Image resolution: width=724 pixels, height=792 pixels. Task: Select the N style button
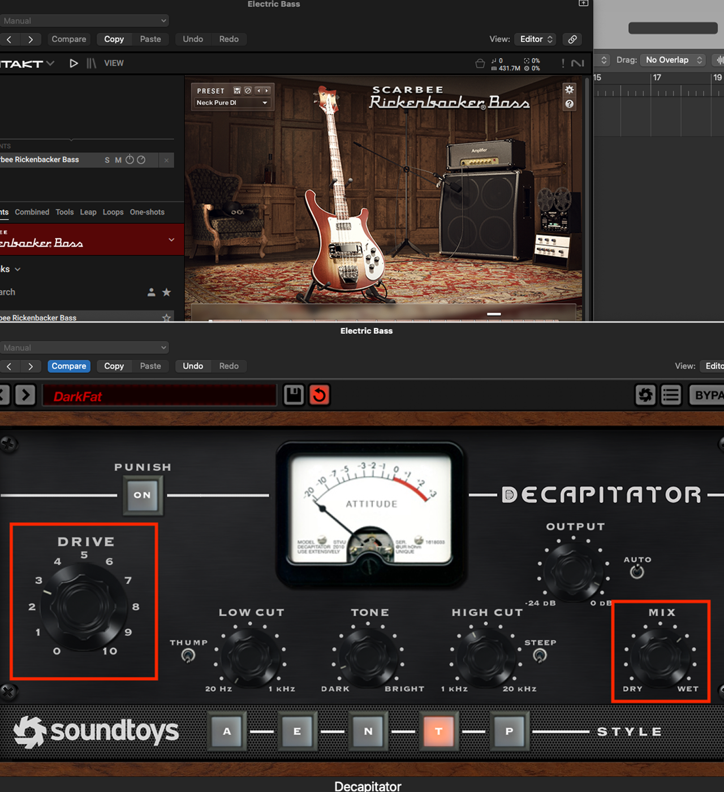coord(368,731)
